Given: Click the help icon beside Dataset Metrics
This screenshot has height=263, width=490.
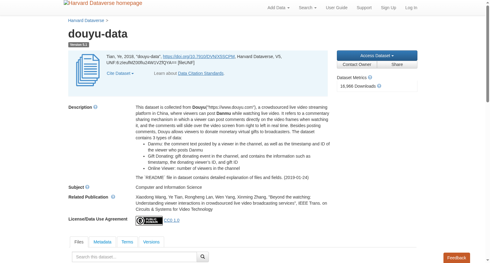Looking at the screenshot, I should click(370, 78).
